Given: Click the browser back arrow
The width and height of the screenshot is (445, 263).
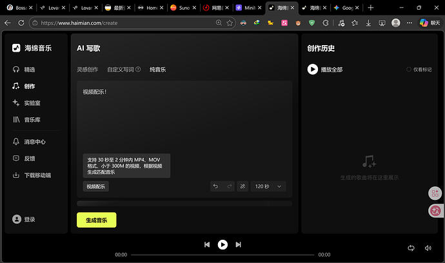Looking at the screenshot, I should [8, 23].
